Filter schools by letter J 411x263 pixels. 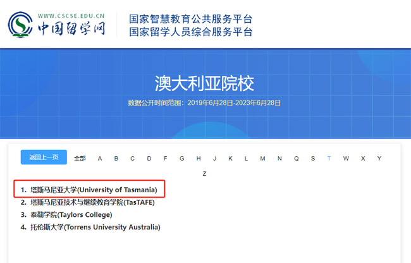(x=214, y=159)
